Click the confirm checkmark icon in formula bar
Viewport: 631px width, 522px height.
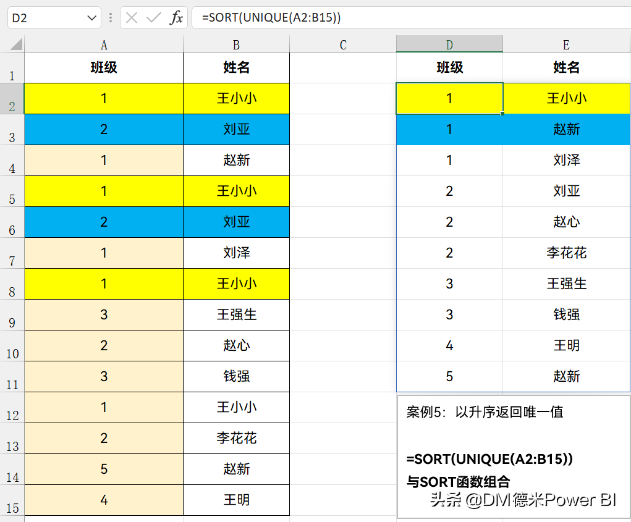click(154, 18)
